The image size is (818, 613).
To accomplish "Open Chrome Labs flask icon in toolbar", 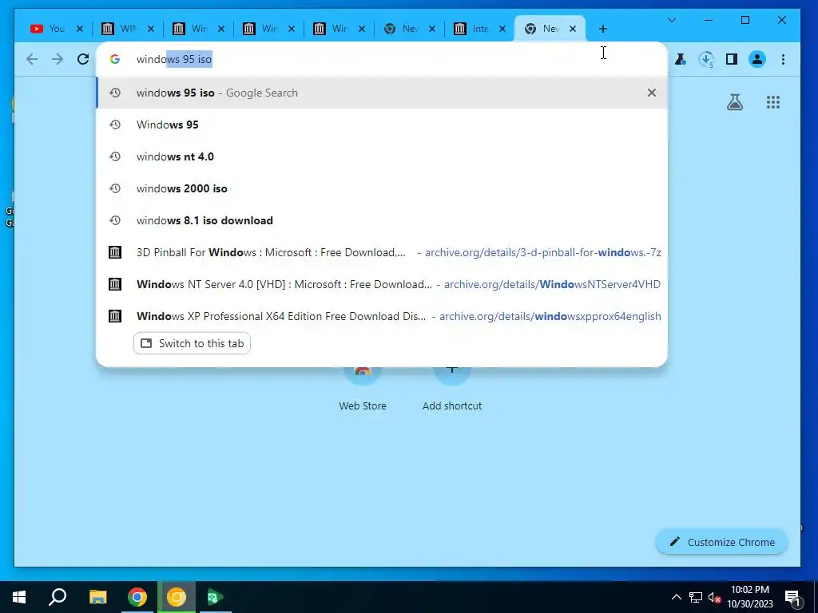I will pyautogui.click(x=681, y=59).
